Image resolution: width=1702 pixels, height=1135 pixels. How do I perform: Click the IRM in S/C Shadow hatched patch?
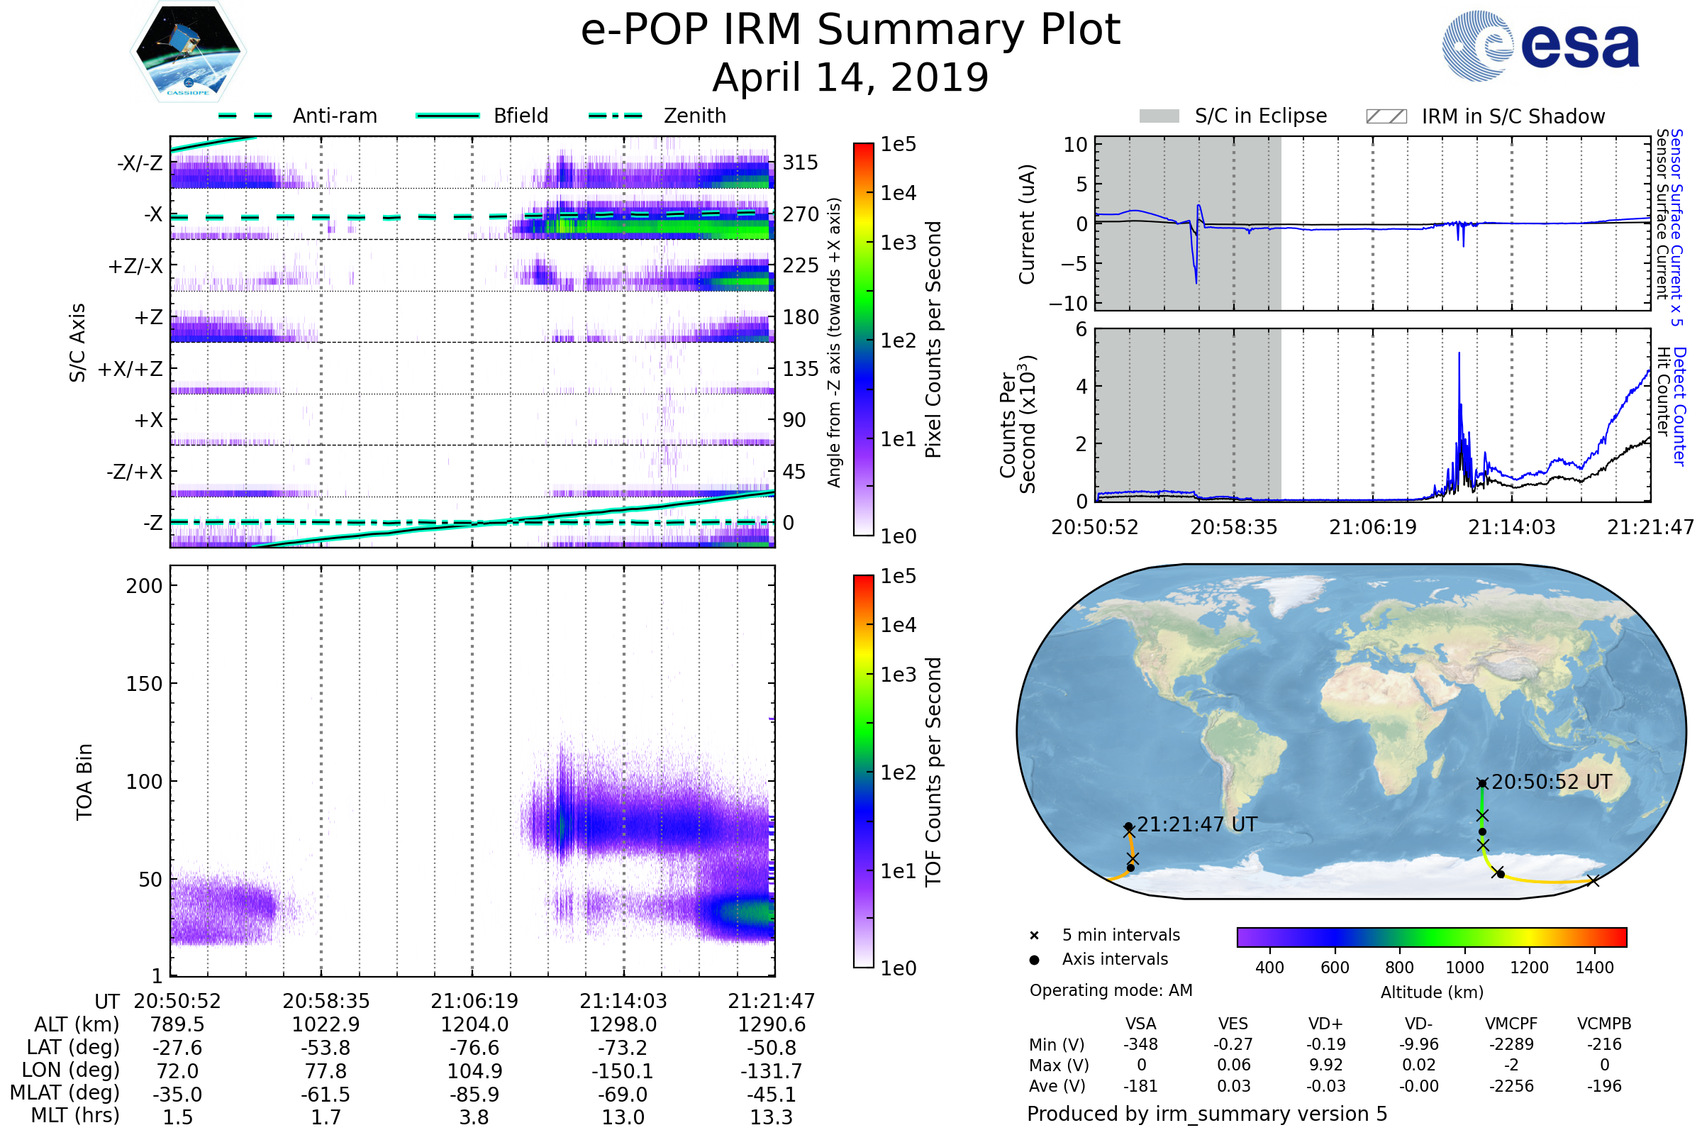[x=1386, y=116]
